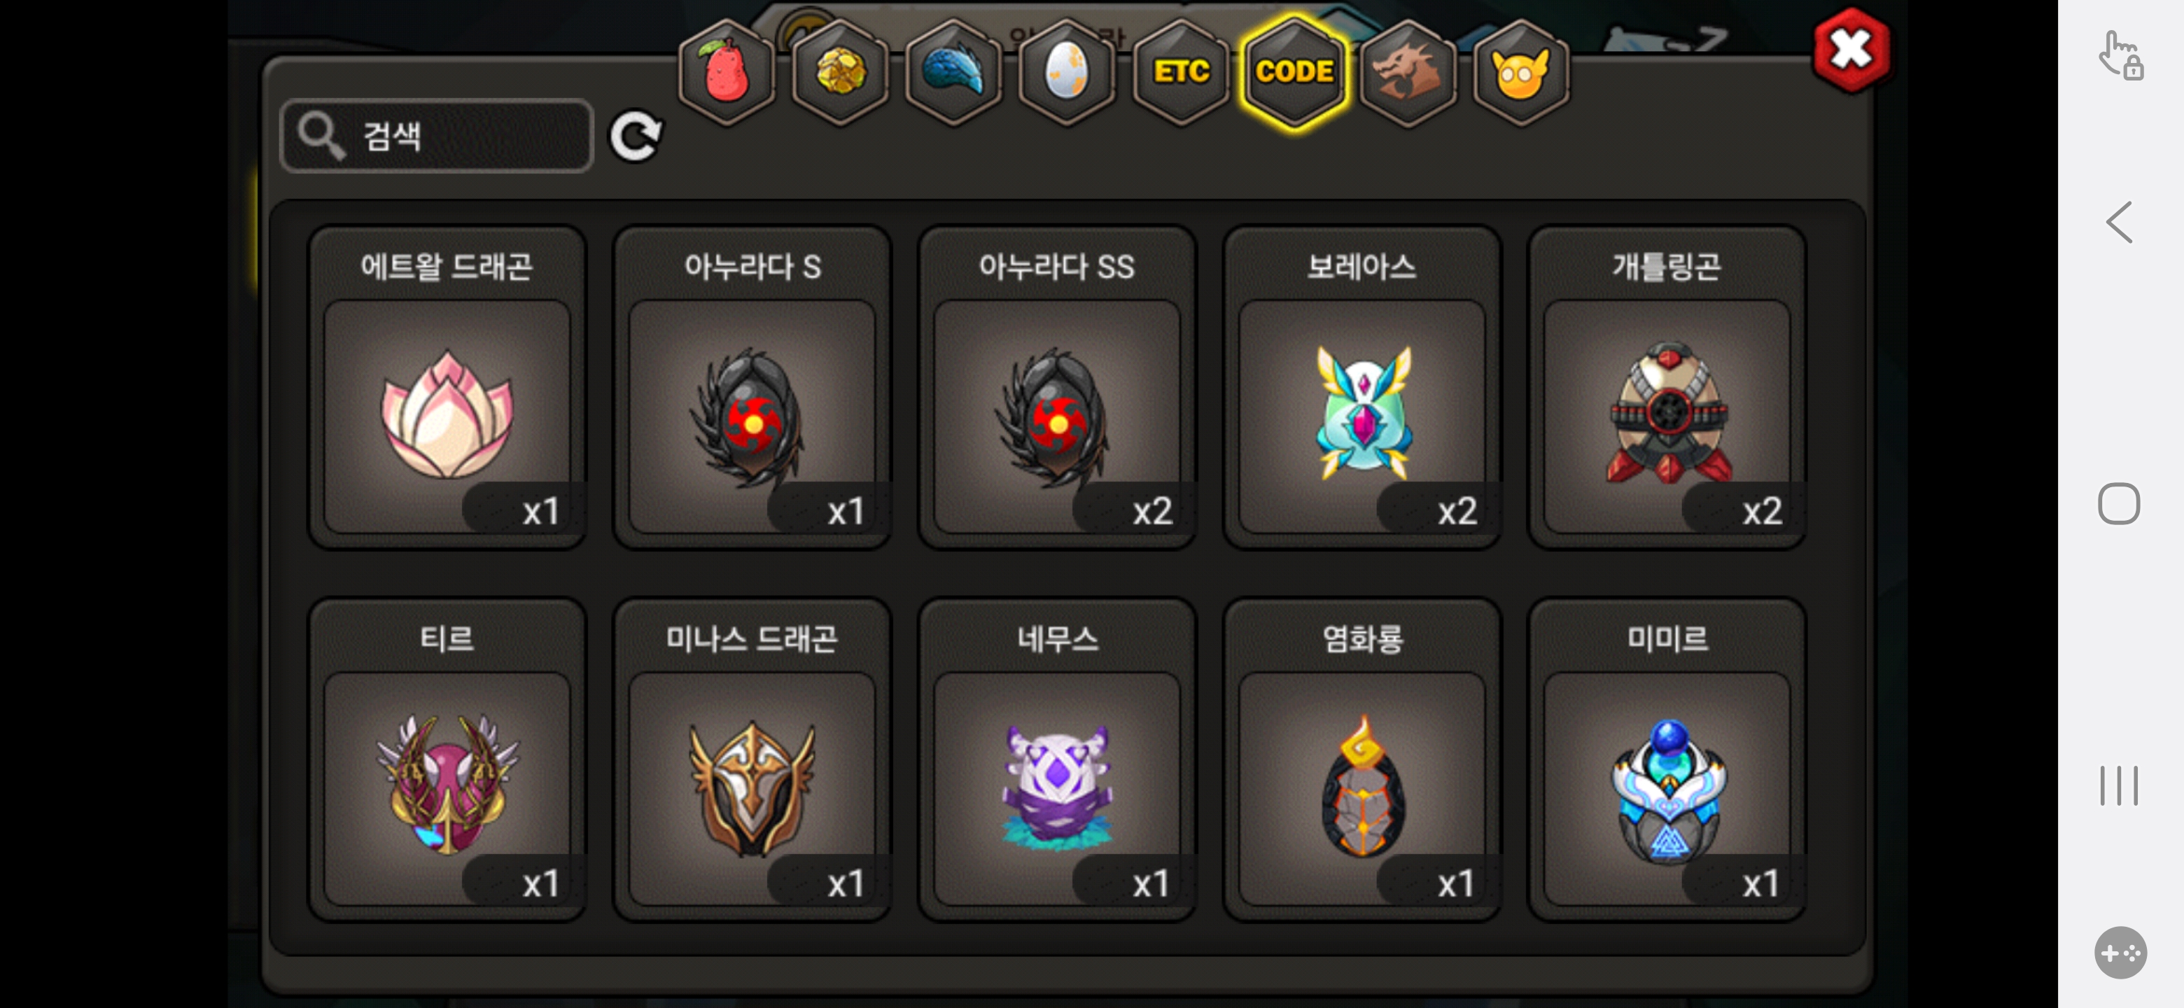
Task: Open the game controller tools button
Action: [x=2120, y=953]
